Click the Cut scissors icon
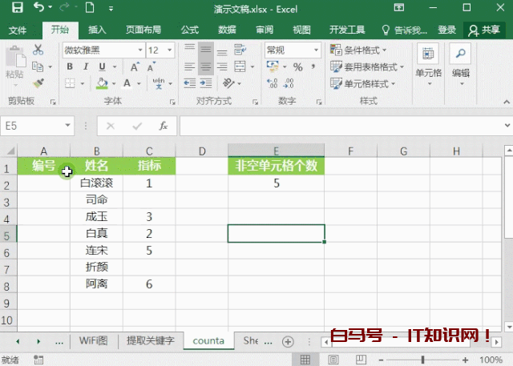This screenshot has width=513, height=366. 38,50
